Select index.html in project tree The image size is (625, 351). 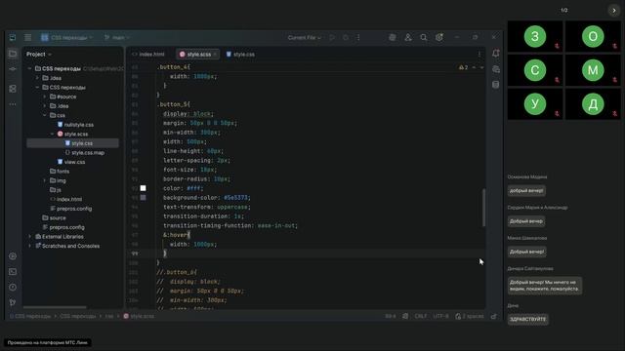pos(65,199)
